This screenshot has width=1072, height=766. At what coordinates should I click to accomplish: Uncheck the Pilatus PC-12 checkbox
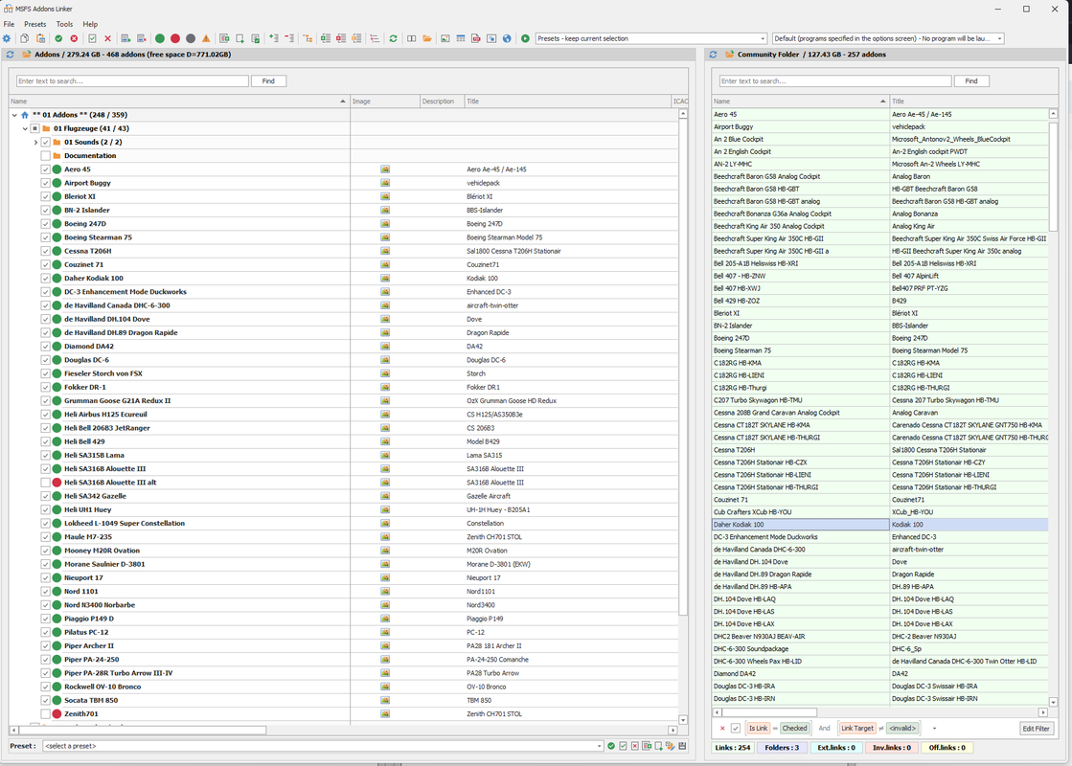(x=46, y=632)
